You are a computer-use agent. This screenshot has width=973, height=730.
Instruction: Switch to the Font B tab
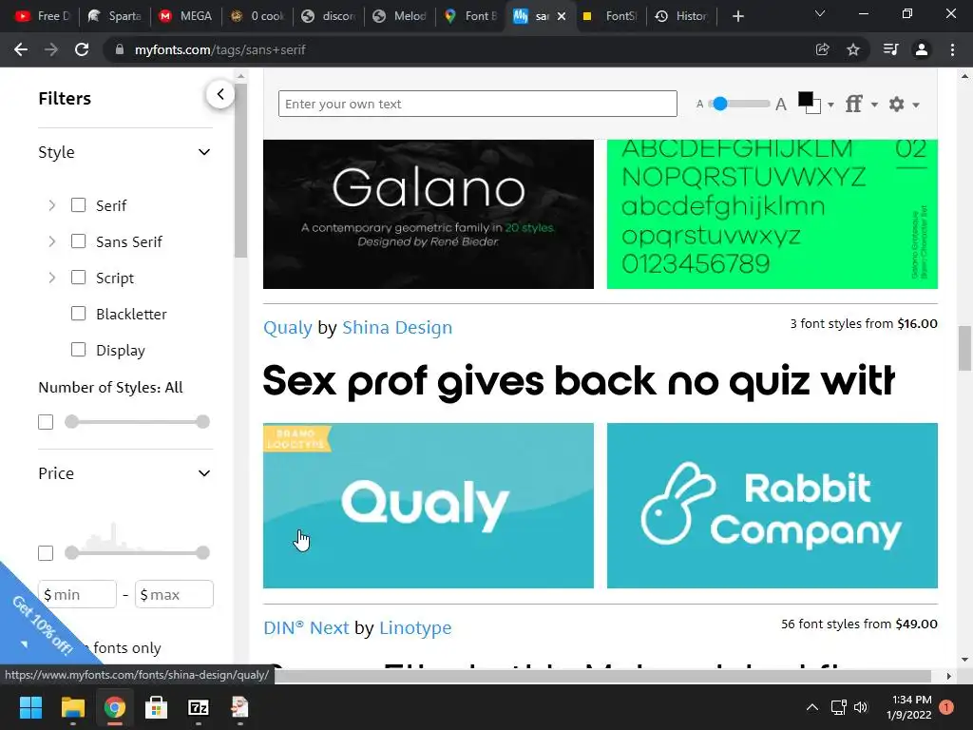[471, 16]
